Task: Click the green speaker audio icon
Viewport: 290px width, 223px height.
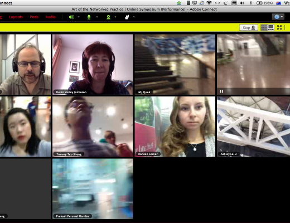Action: coord(71,17)
